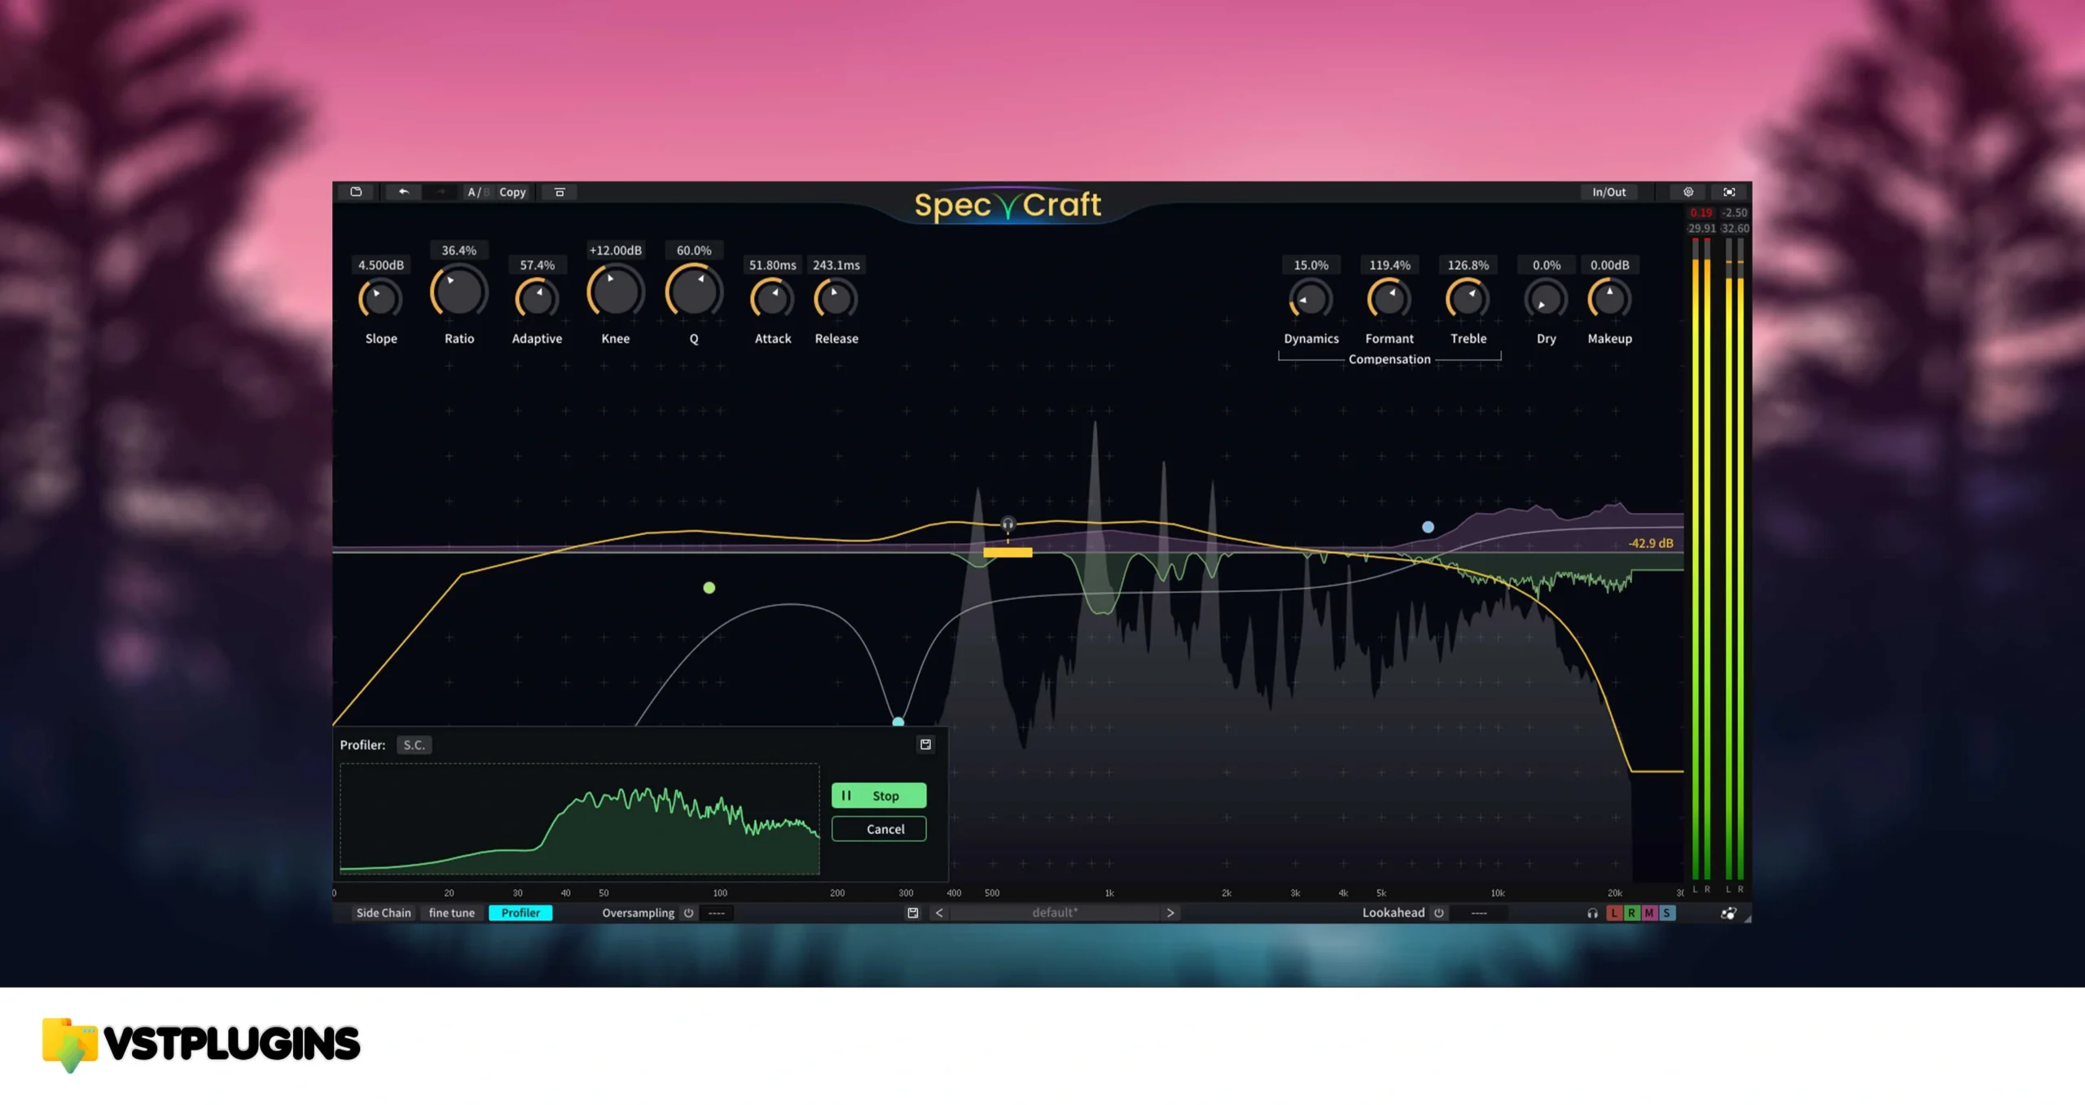Edit the +12.00dB Knee value field

[x=615, y=250]
